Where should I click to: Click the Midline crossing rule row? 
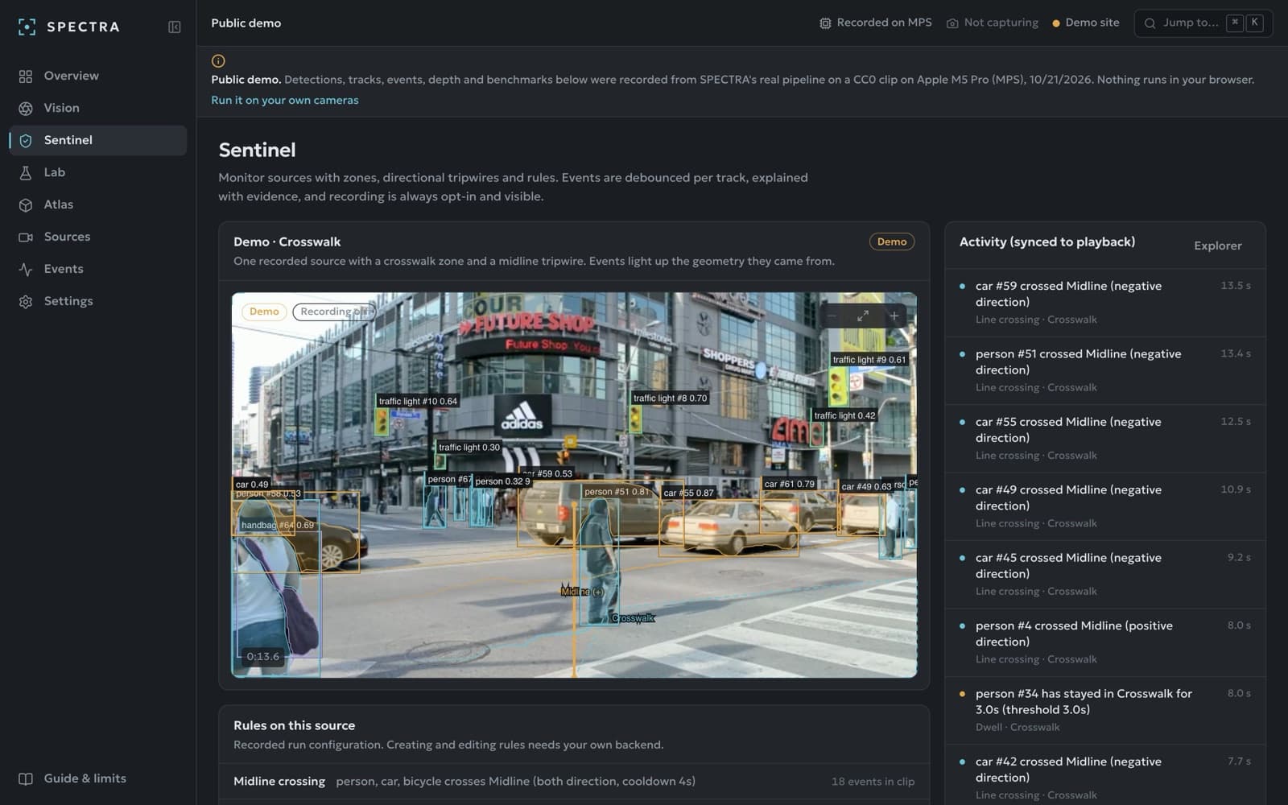(574, 782)
